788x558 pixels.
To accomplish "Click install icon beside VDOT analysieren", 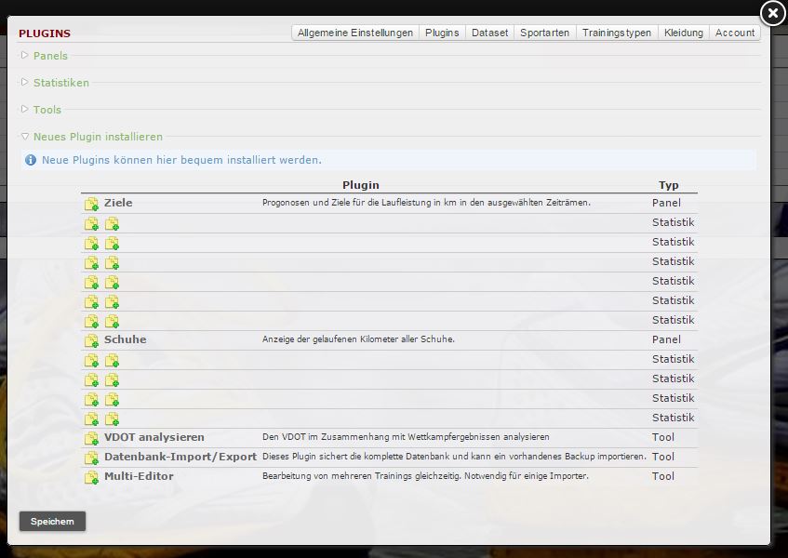I will point(91,438).
